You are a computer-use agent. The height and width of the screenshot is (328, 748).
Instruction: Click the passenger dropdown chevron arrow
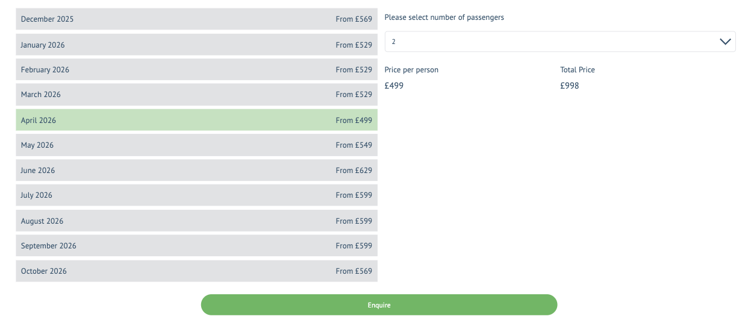point(725,42)
